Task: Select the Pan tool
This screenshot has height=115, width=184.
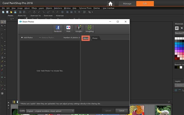Action: (2, 22)
